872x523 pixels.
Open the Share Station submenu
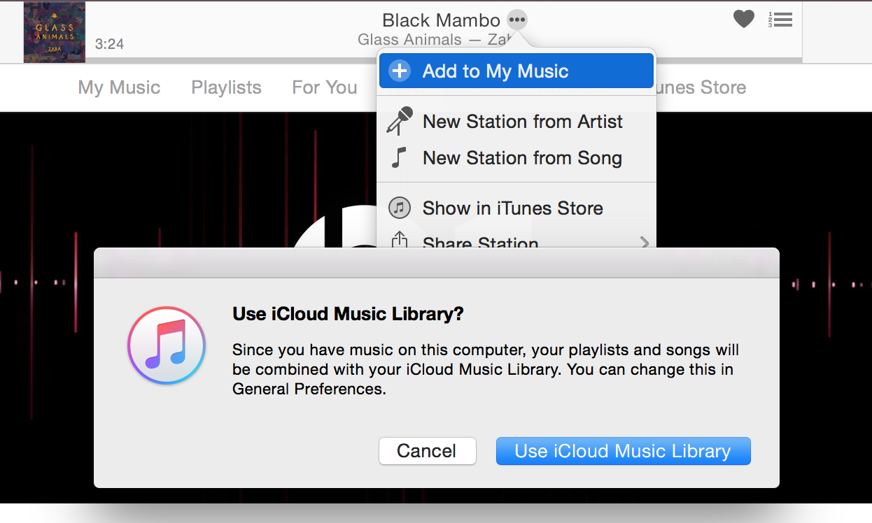click(x=516, y=240)
